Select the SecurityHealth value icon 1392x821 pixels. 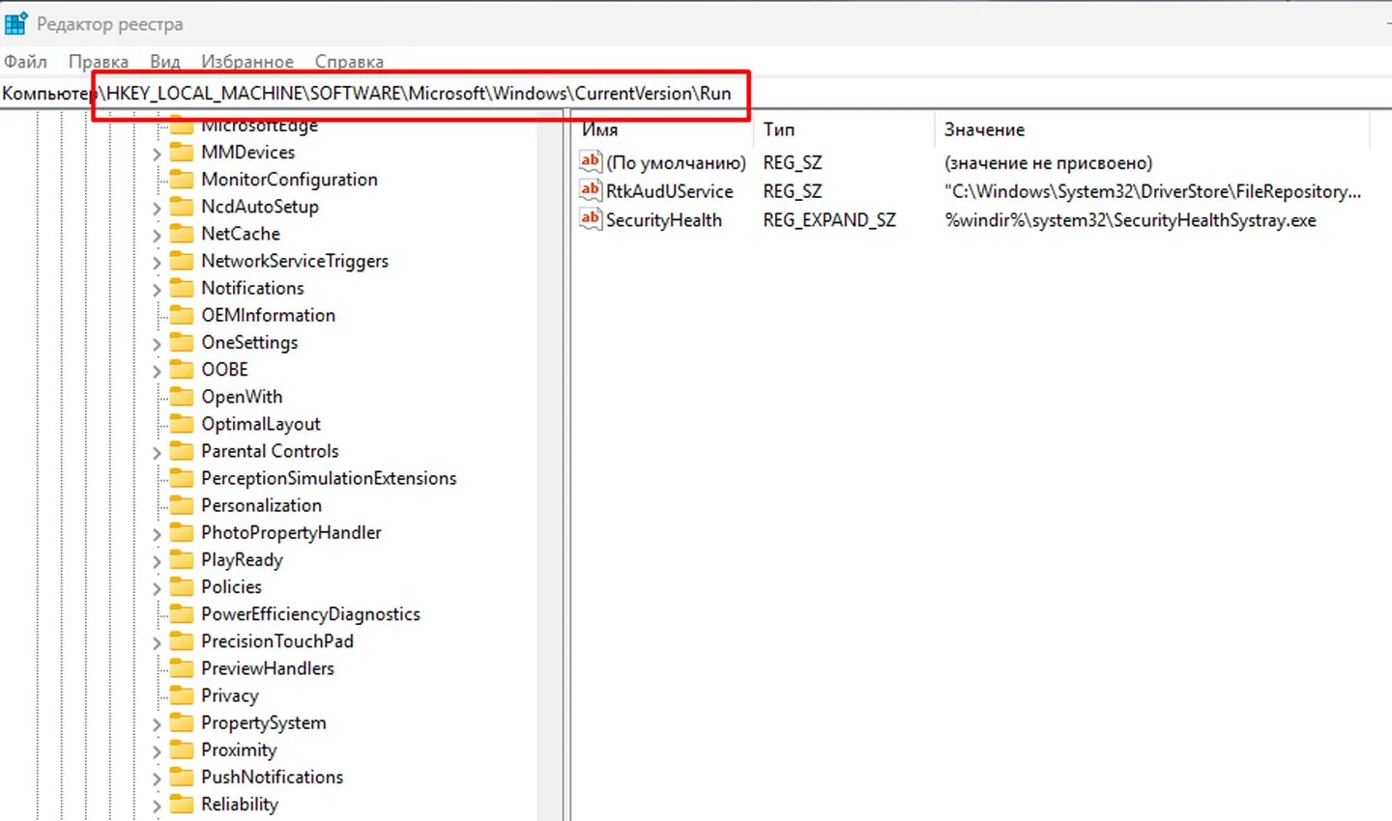tap(590, 219)
